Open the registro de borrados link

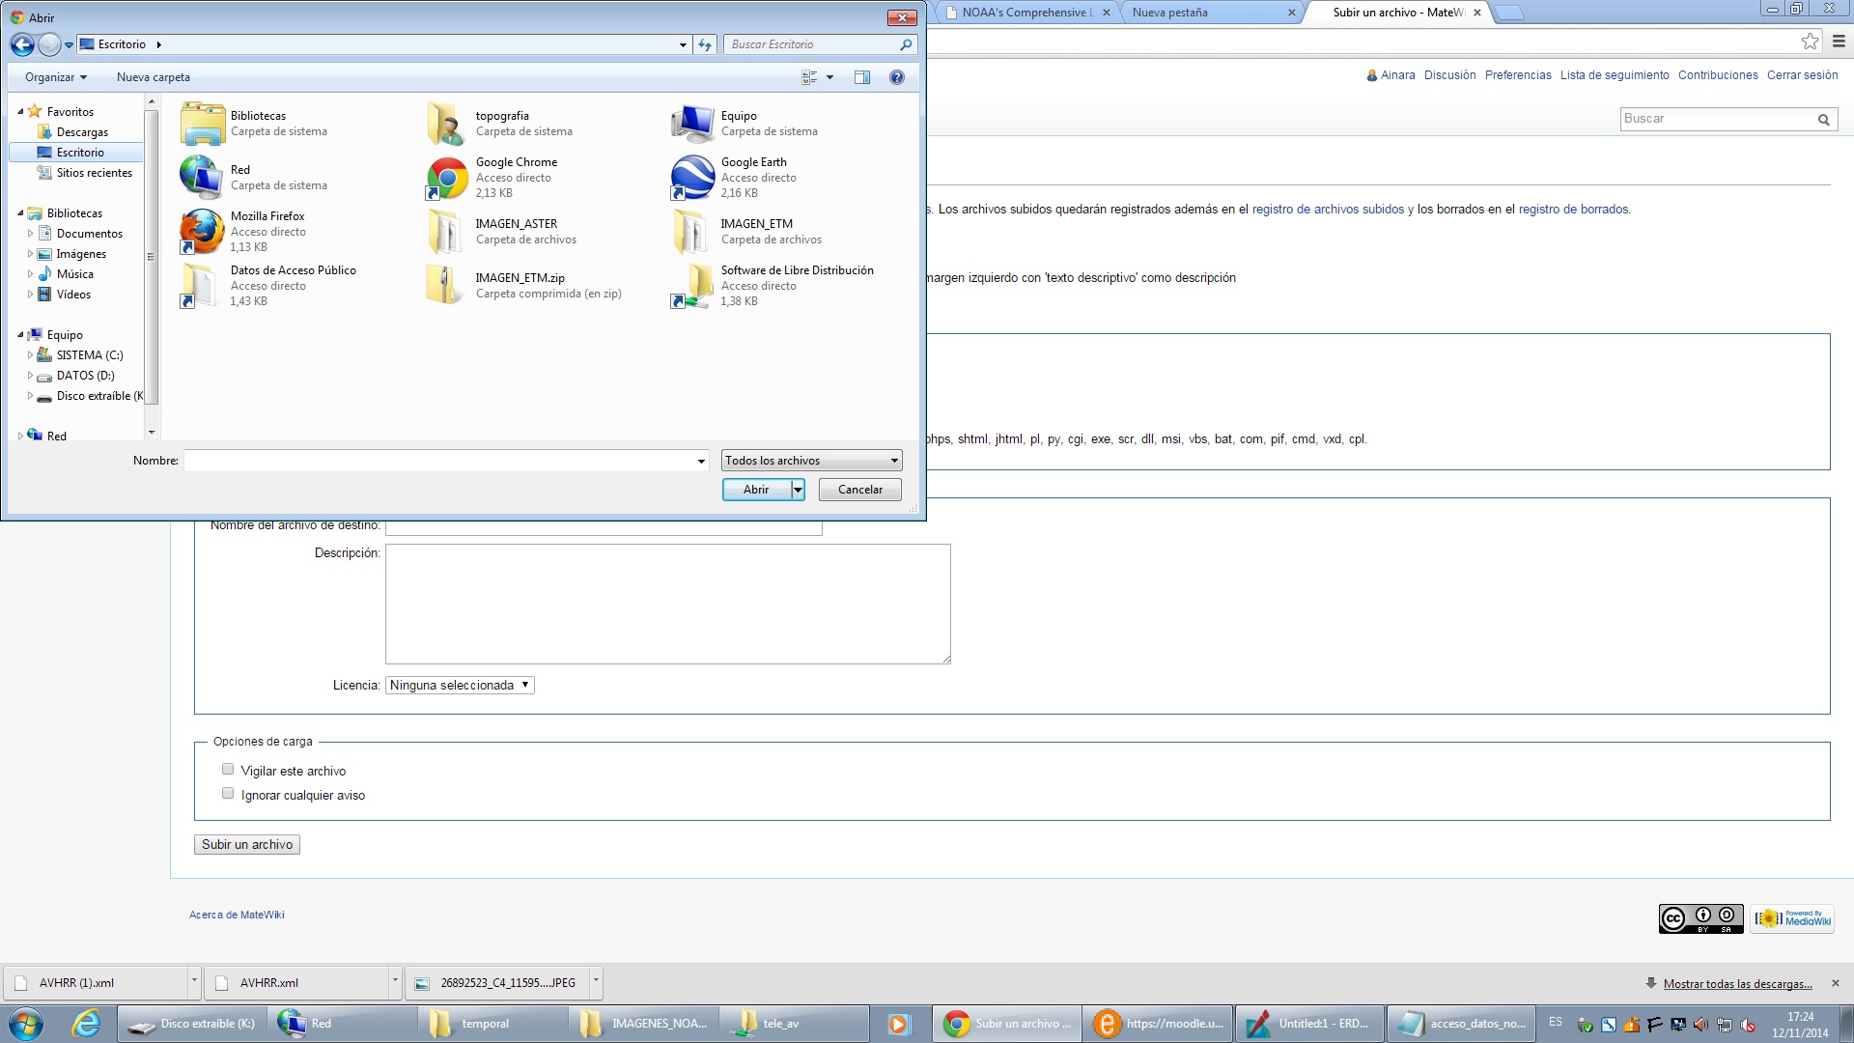click(x=1573, y=210)
